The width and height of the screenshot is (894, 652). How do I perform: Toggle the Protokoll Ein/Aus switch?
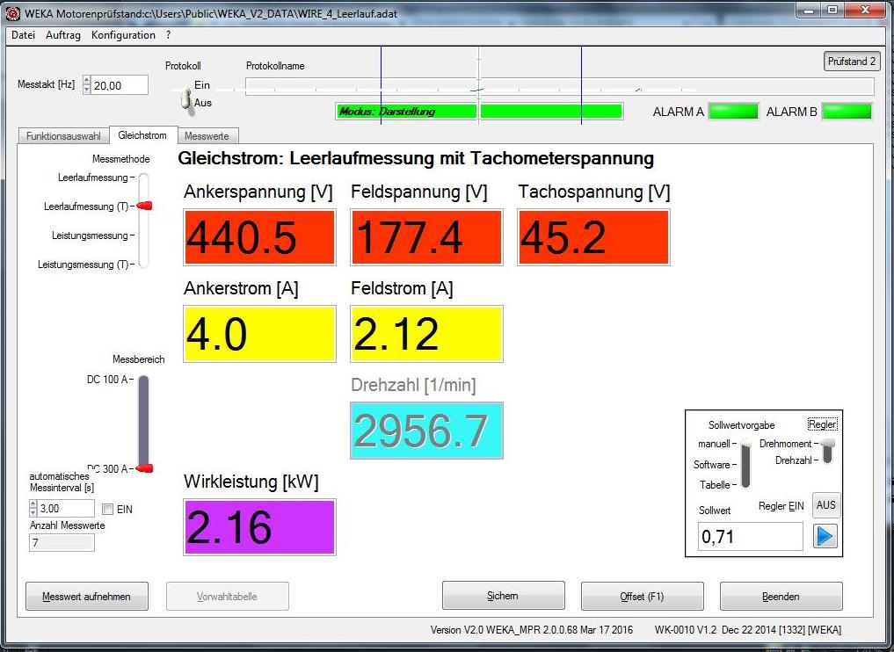185,98
